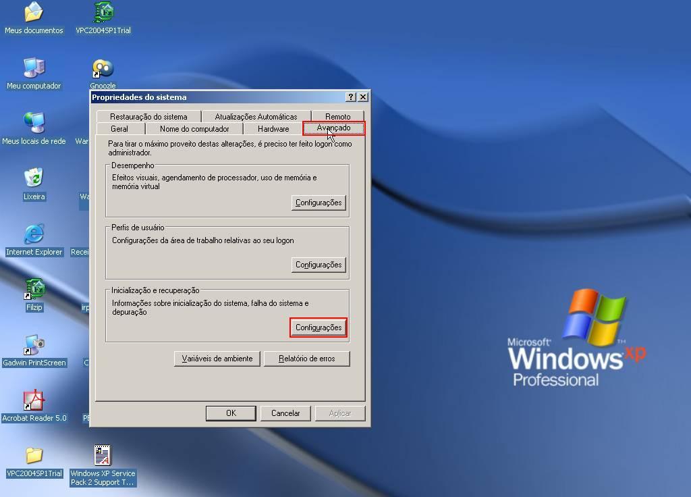
Task: Open Variáveis de ambiente
Action: pyautogui.click(x=217, y=359)
